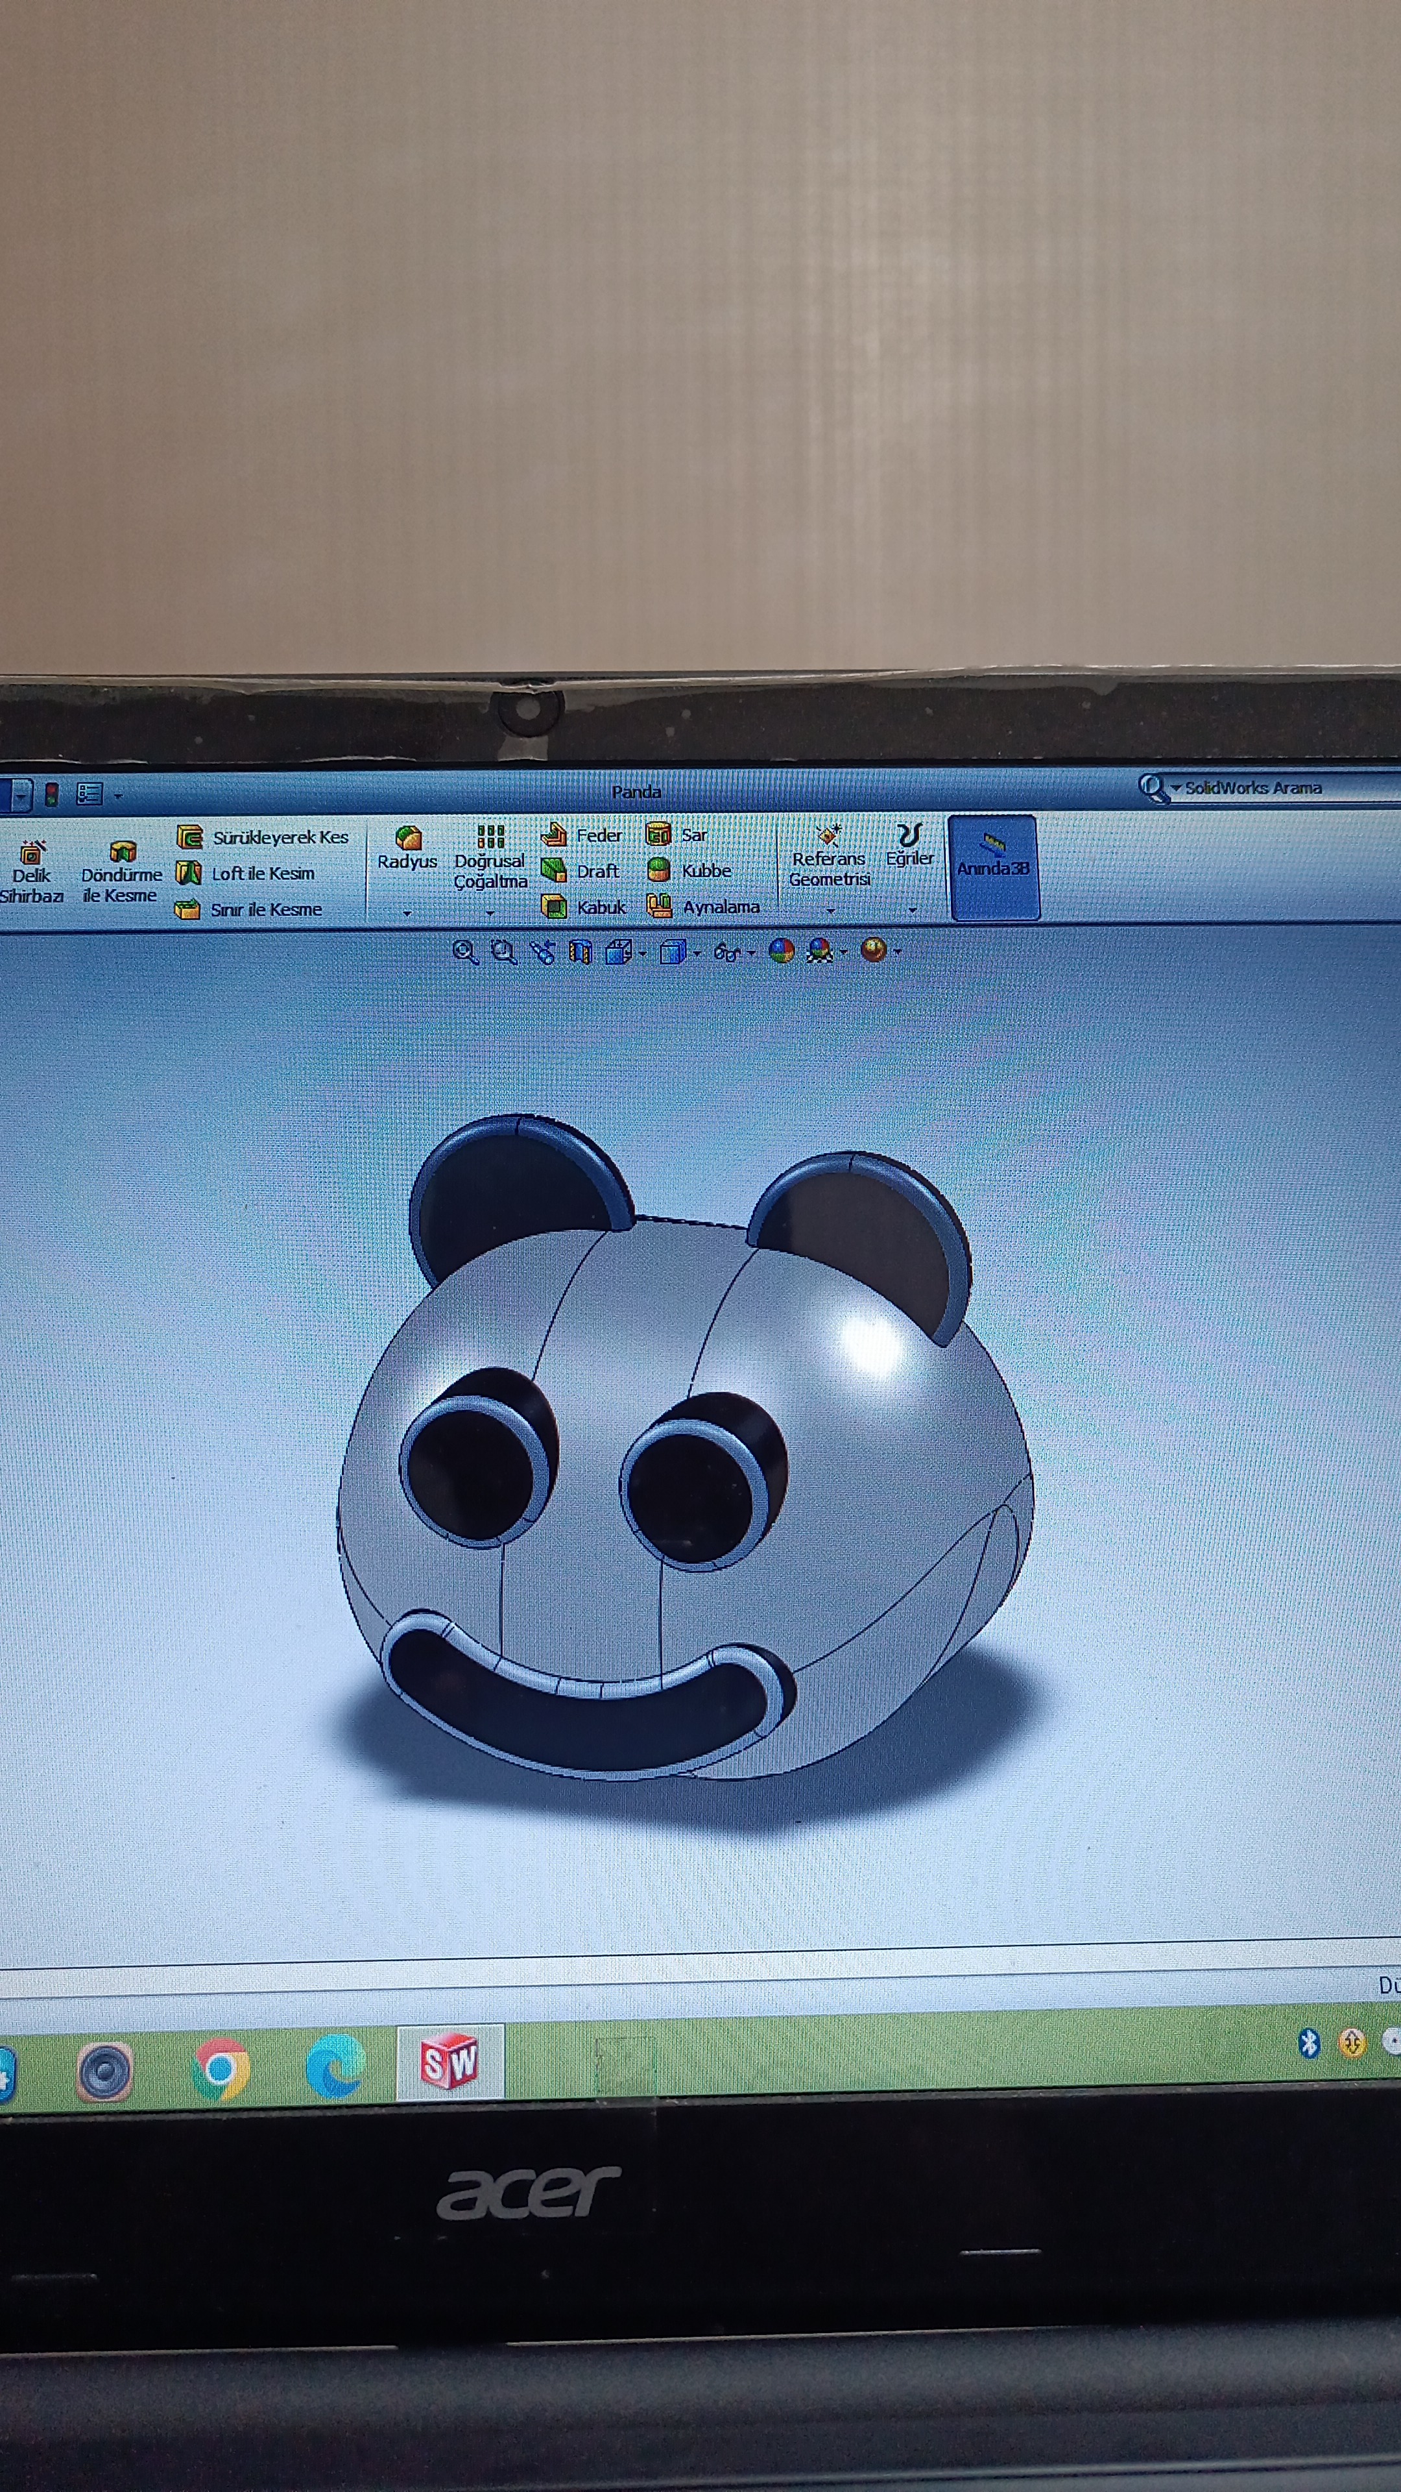Open the Referans Geometrisi tool
The width and height of the screenshot is (1401, 2492).
[x=830, y=855]
